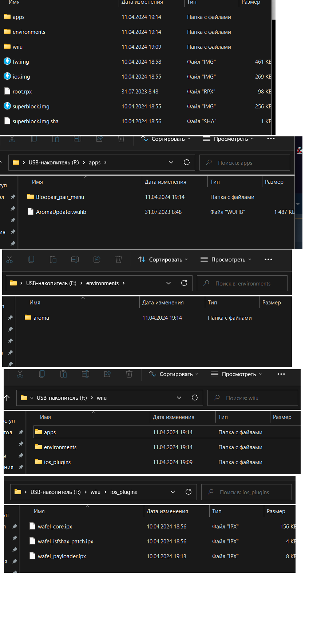Expand hidden path chevrons in wiiu address bar

tap(32, 398)
